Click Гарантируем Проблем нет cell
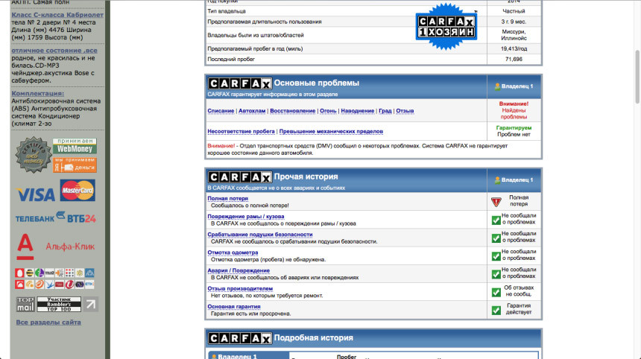This screenshot has height=359, width=641. 514,131
